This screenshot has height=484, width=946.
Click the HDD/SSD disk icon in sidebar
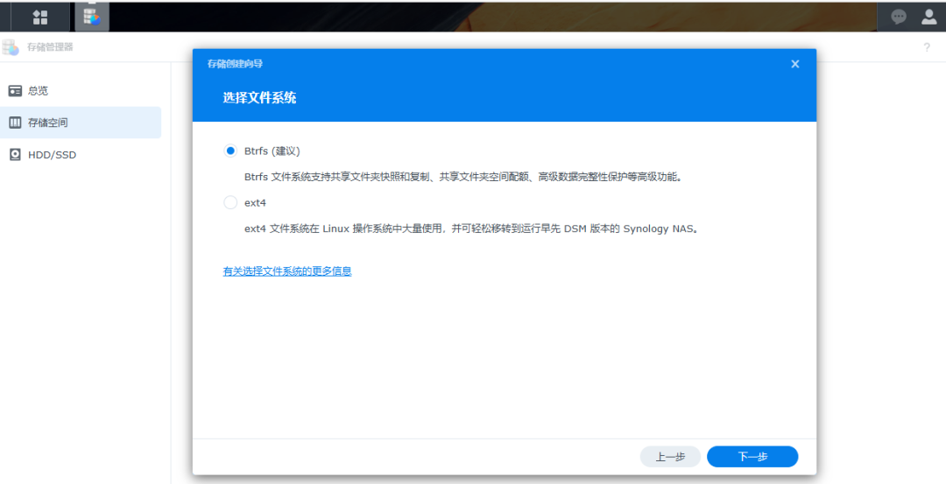[x=15, y=155]
